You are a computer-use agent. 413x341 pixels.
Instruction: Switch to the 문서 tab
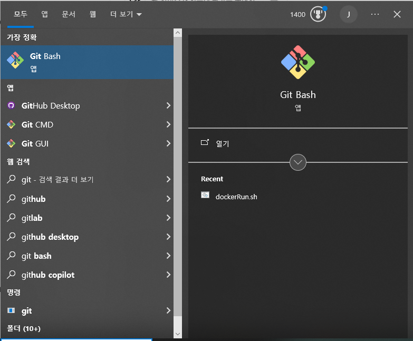point(69,14)
